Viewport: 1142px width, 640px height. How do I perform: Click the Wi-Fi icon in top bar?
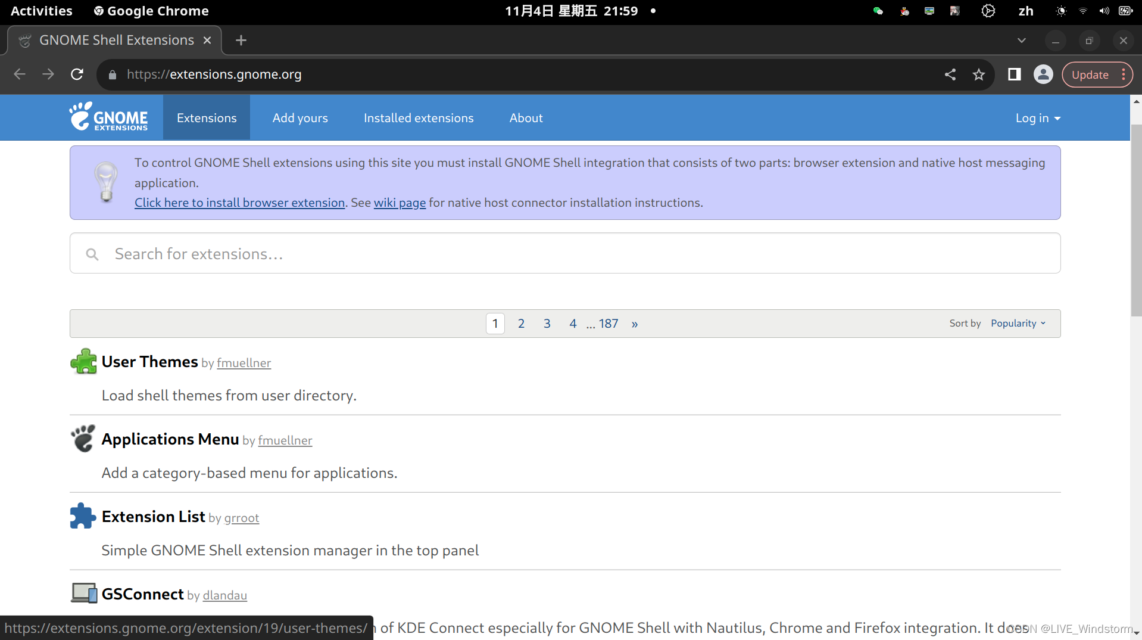click(x=1083, y=11)
